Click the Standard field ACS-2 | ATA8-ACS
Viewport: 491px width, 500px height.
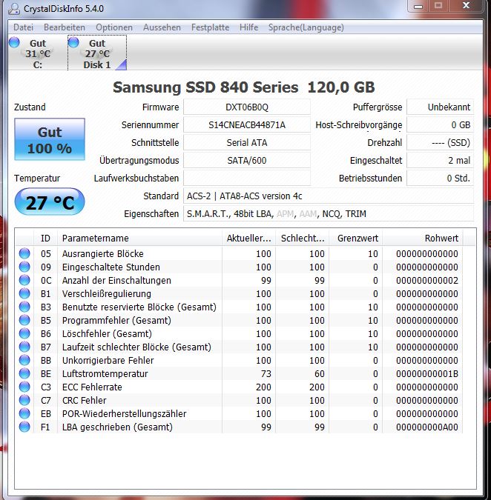pos(329,196)
